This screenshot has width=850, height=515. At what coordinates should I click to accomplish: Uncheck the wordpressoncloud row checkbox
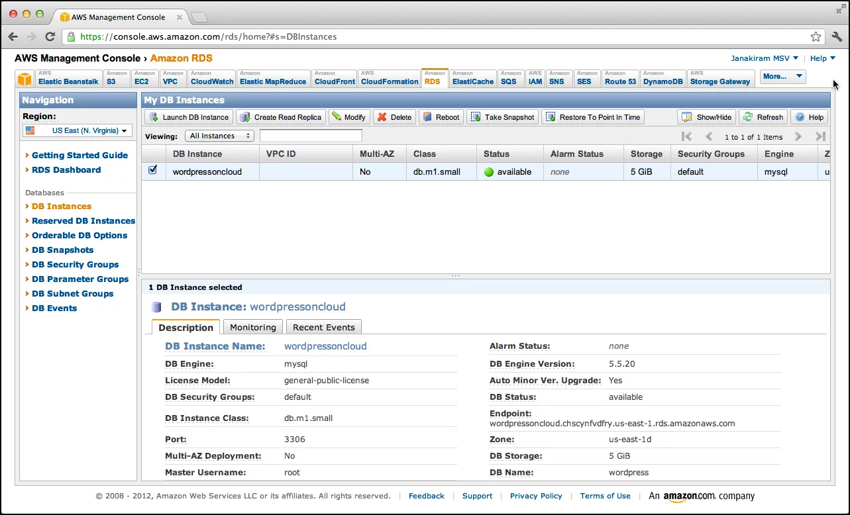(153, 170)
